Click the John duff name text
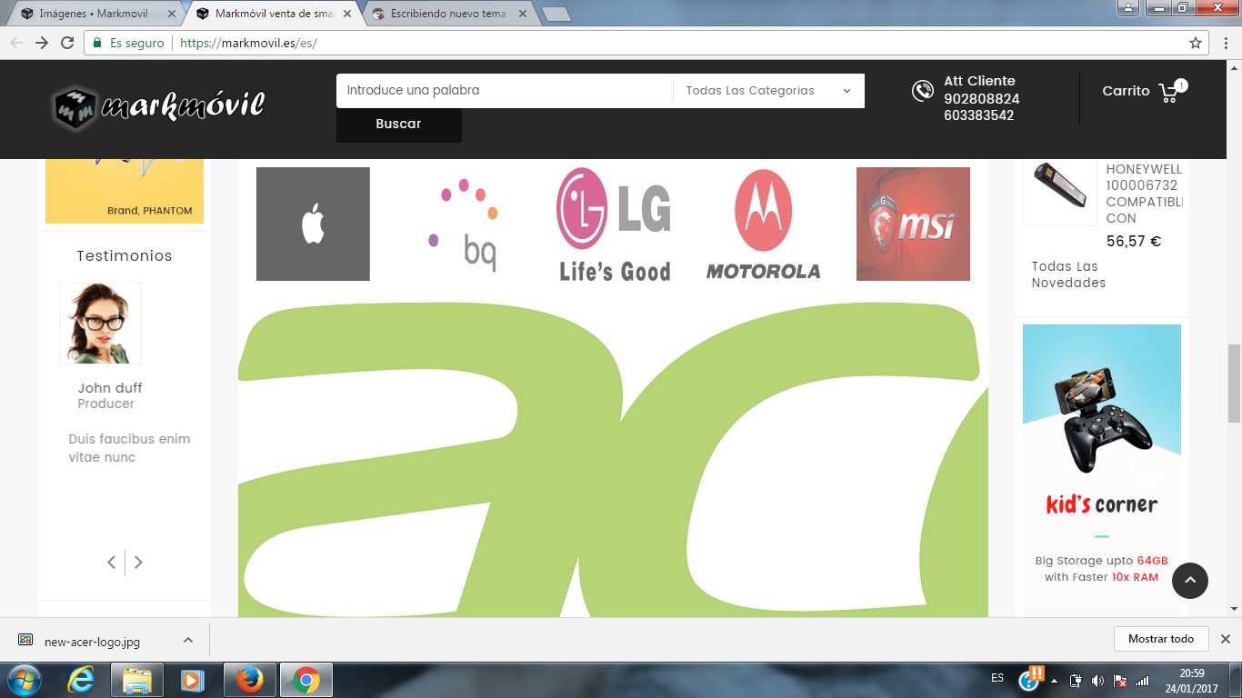Image resolution: width=1242 pixels, height=698 pixels. 110,388
